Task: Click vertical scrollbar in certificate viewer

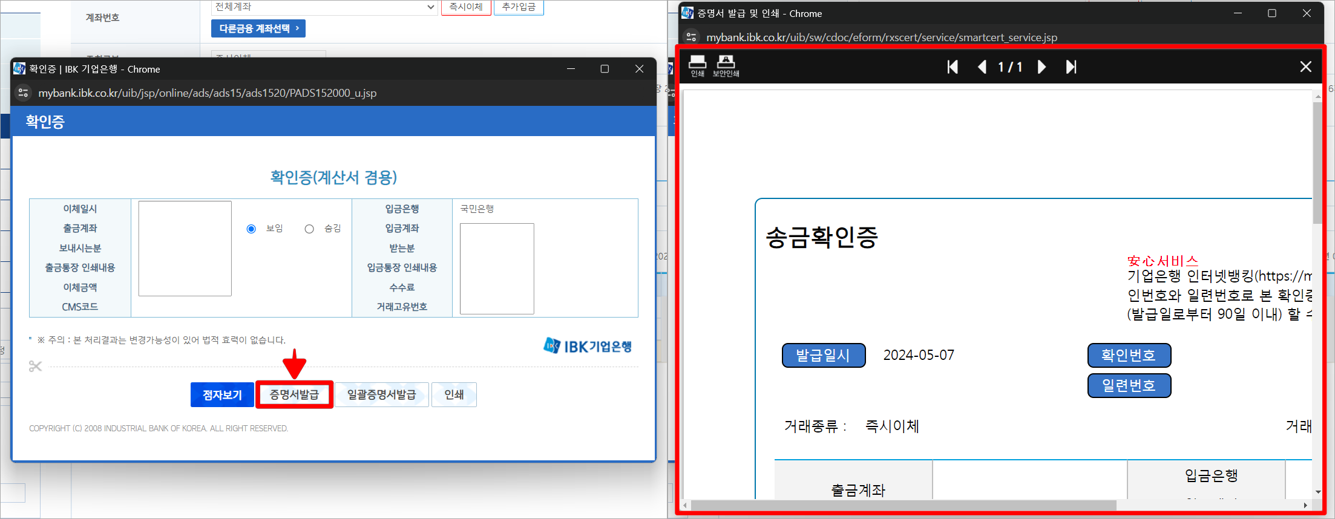Action: 1317,163
